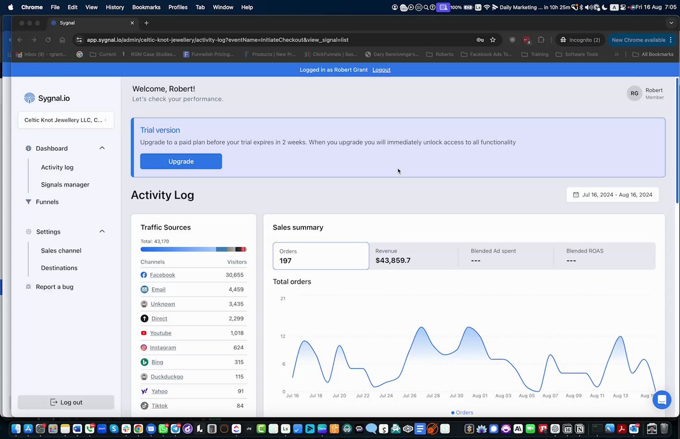
Task: Click the Instagram channel icon
Action: point(144,348)
